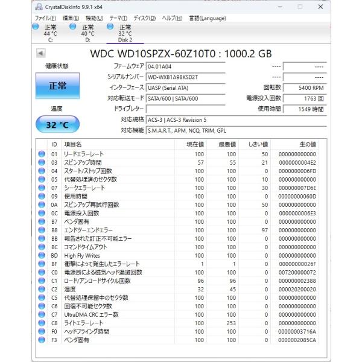
Task: Click the interface field UASP (Serial ATA)
Action: coord(185,87)
